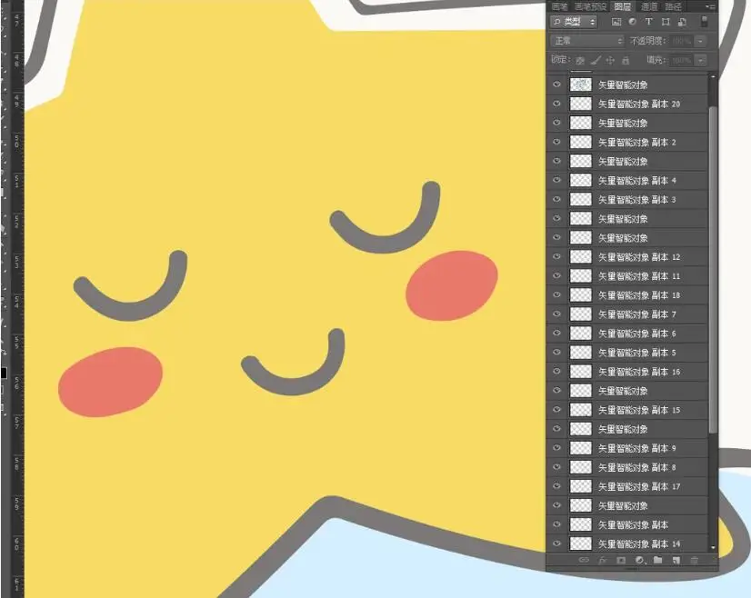Click thumbnail of layer 矢量智能对象 副本 17
This screenshot has width=751, height=598.
click(x=580, y=486)
